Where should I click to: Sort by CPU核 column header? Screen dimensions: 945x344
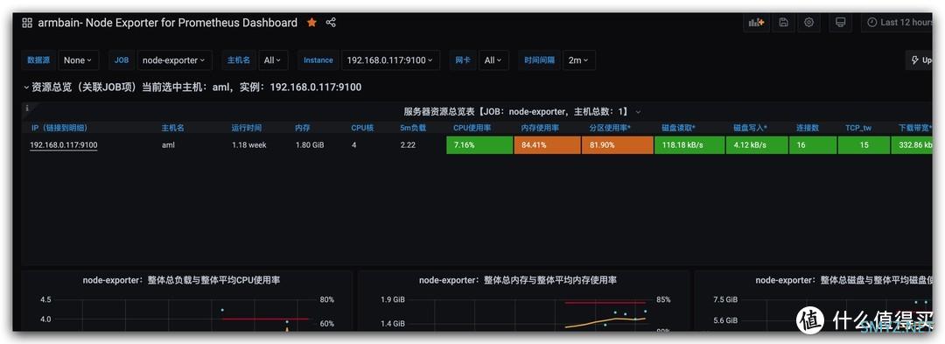pyautogui.click(x=363, y=128)
